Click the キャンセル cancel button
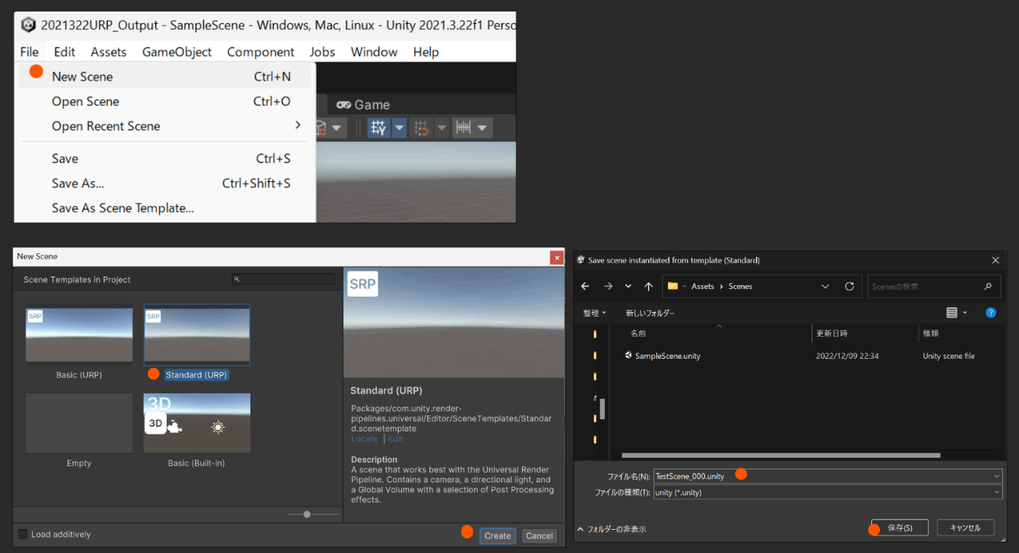 (965, 528)
